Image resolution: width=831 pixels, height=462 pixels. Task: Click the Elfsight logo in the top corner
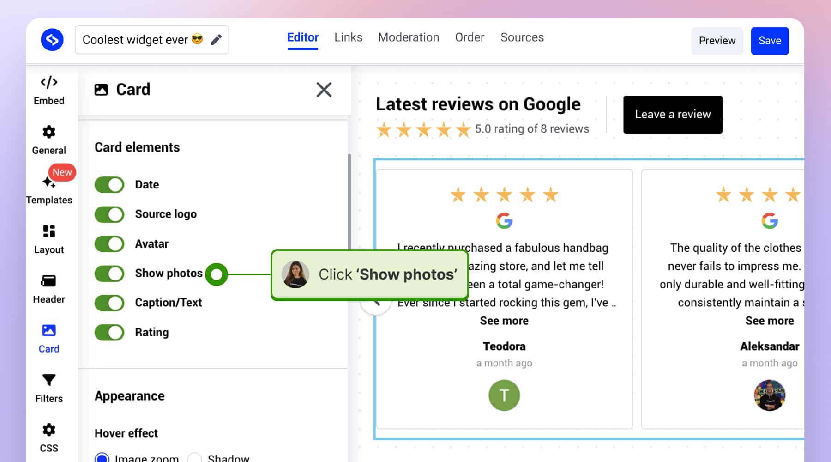(52, 40)
